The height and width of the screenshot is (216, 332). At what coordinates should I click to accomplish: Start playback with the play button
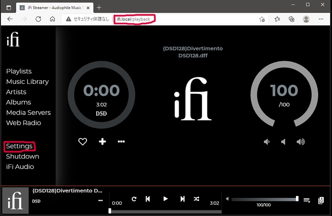[166, 199]
